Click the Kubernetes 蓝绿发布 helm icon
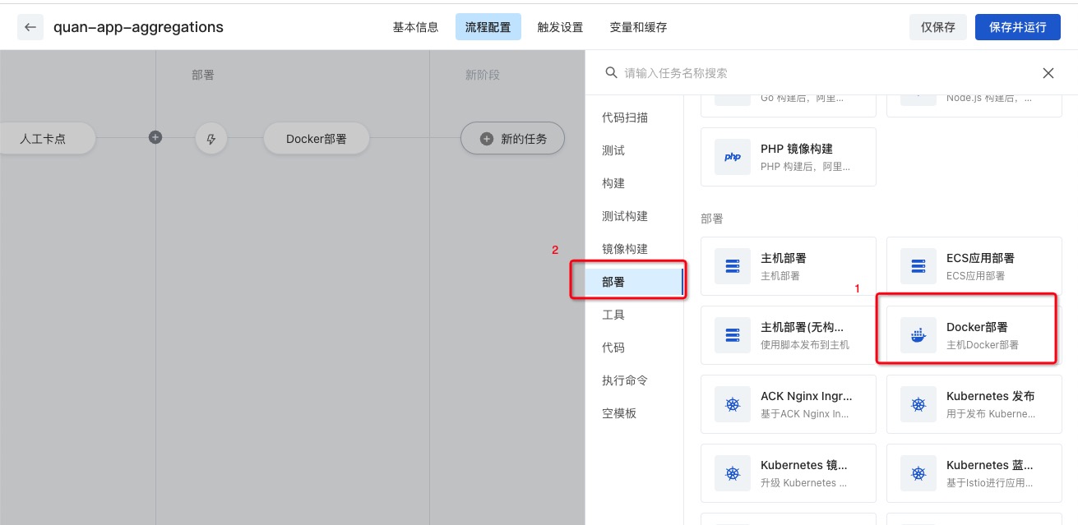This screenshot has width=1078, height=525. 918,473
